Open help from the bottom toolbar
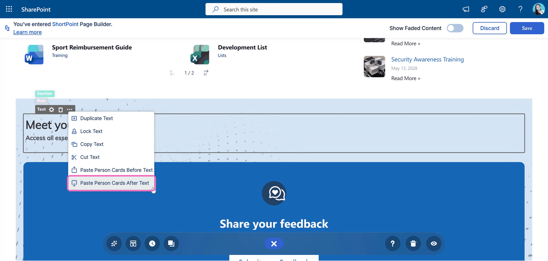This screenshot has height=261, width=548. pyautogui.click(x=393, y=243)
